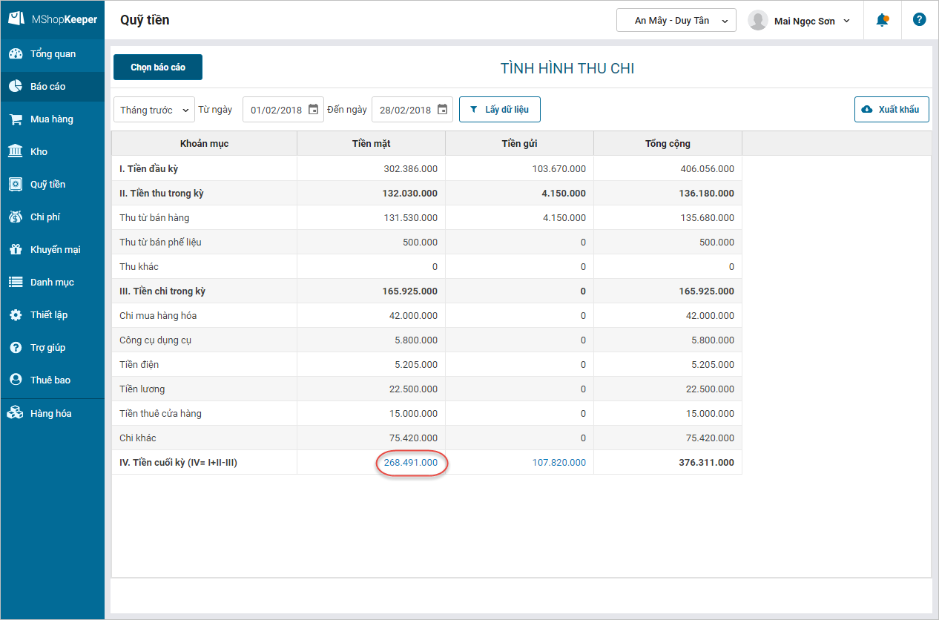
Task: Click the notification bell icon
Action: pos(882,21)
